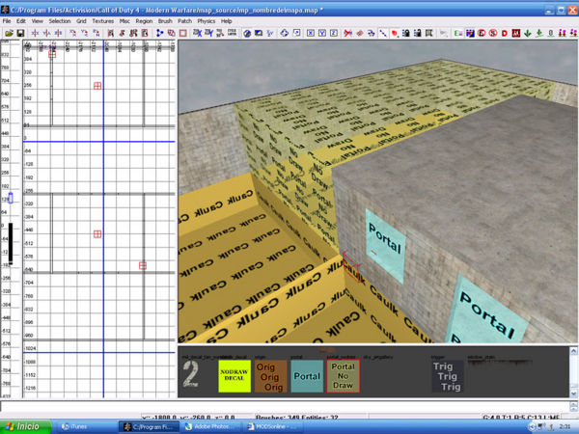
Task: Select the teal Portal texture swatch
Action: [x=307, y=376]
